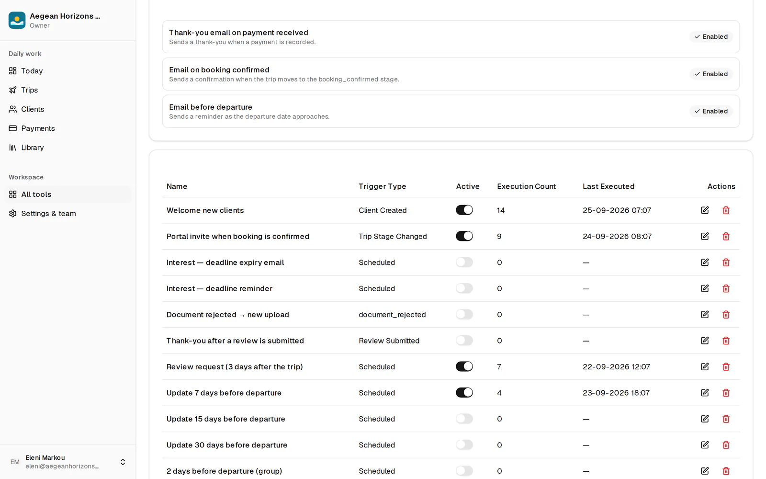The image size is (766, 479).
Task: Select All tools in Workspace section
Action: point(68,194)
